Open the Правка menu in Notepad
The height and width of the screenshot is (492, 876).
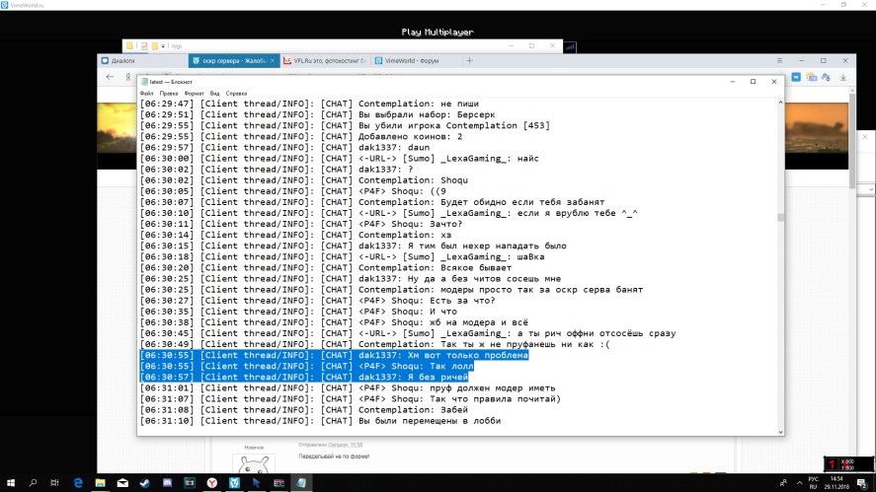167,93
